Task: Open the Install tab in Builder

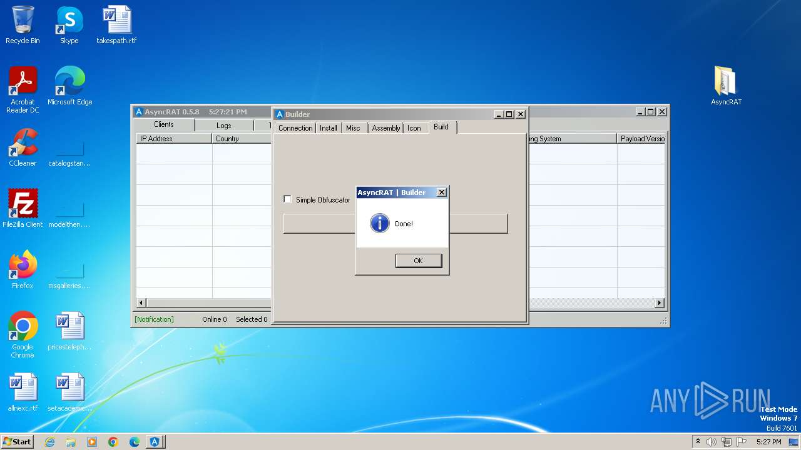Action: 329,128
